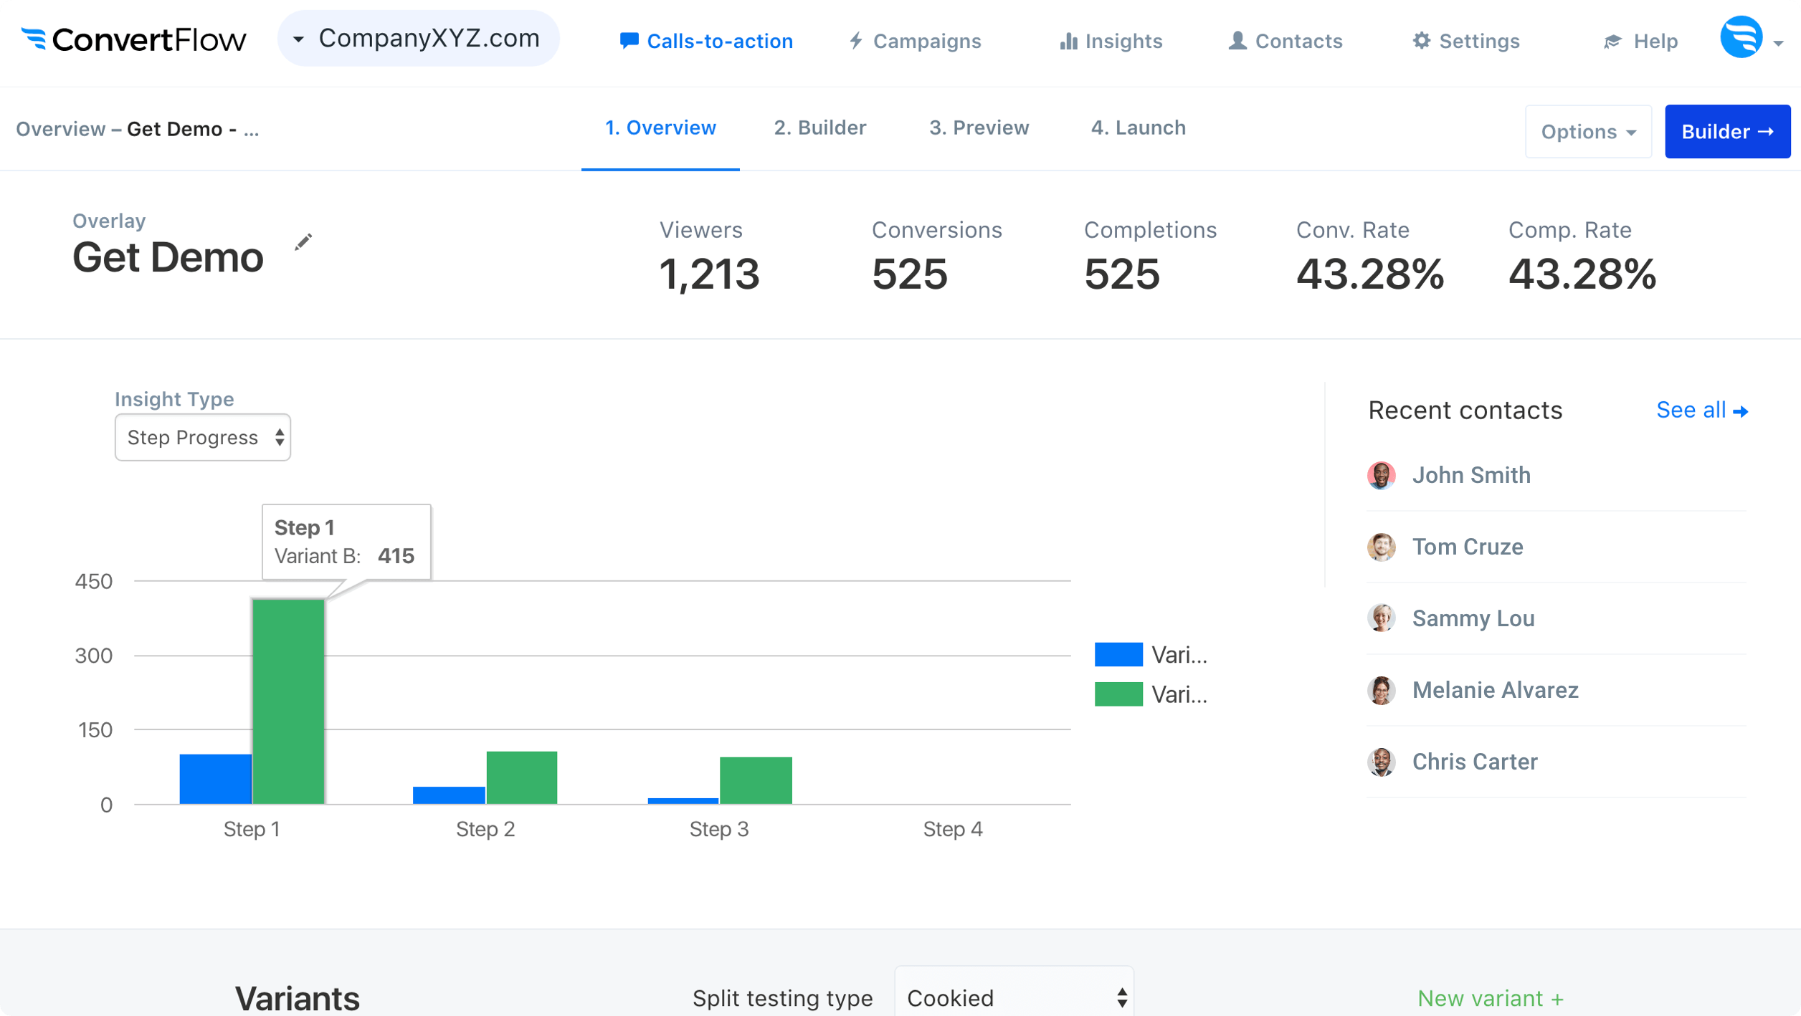Open the CompanyXYZ.com site selector dropdown

pos(418,39)
